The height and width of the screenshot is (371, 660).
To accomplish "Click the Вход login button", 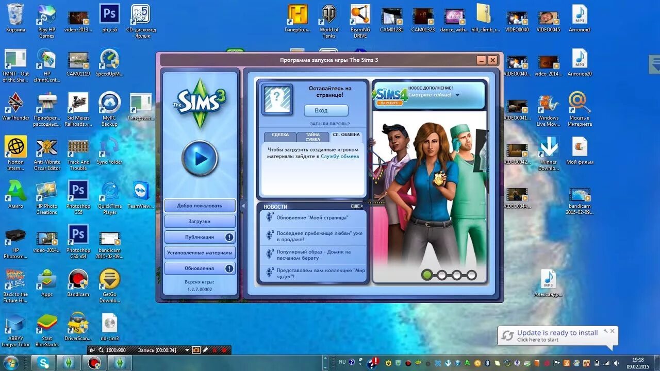I will point(326,110).
